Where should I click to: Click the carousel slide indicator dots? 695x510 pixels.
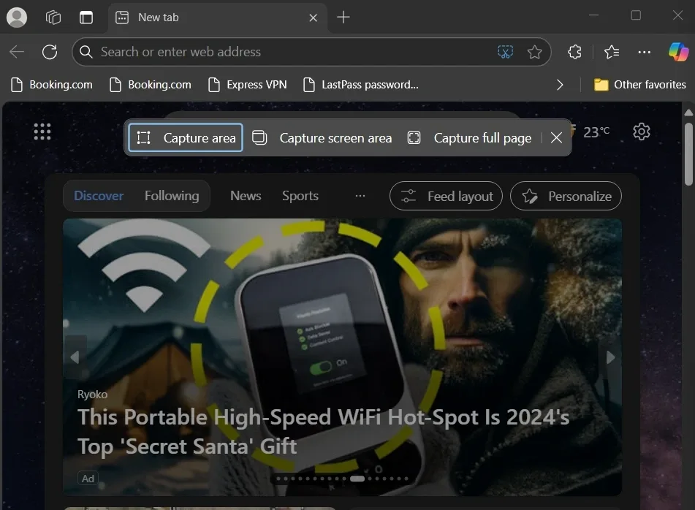pyautogui.click(x=342, y=479)
